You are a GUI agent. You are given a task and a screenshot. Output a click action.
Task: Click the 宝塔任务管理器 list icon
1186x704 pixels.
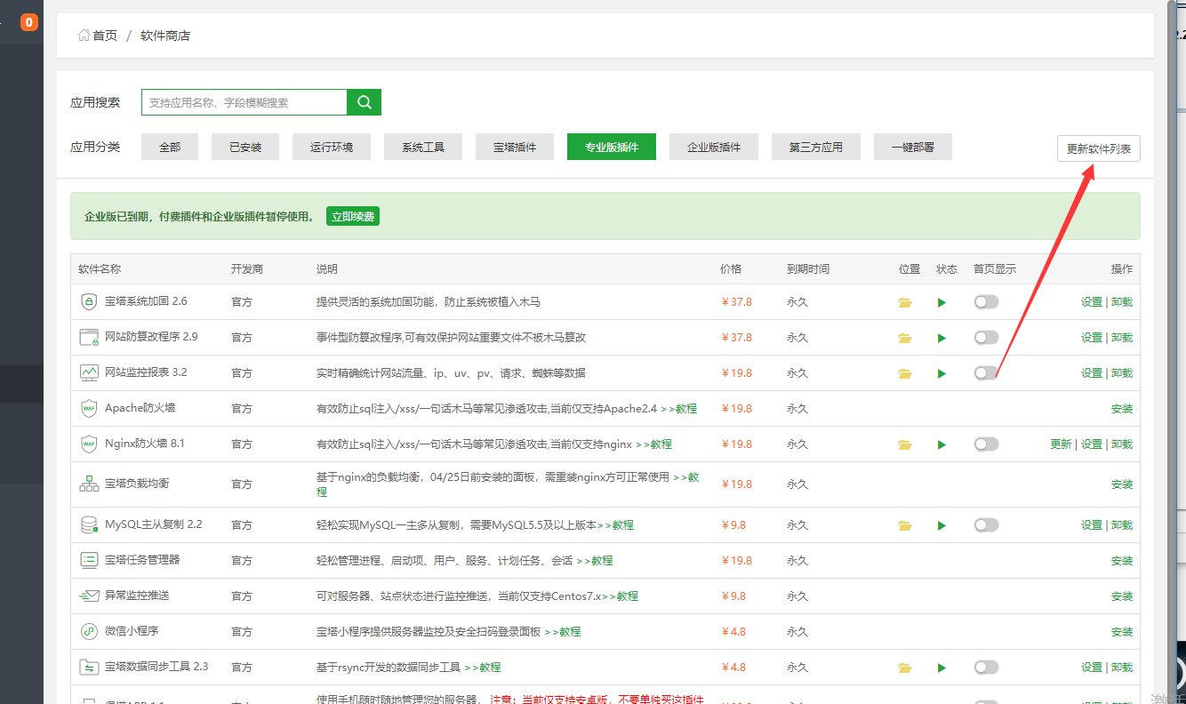[88, 560]
